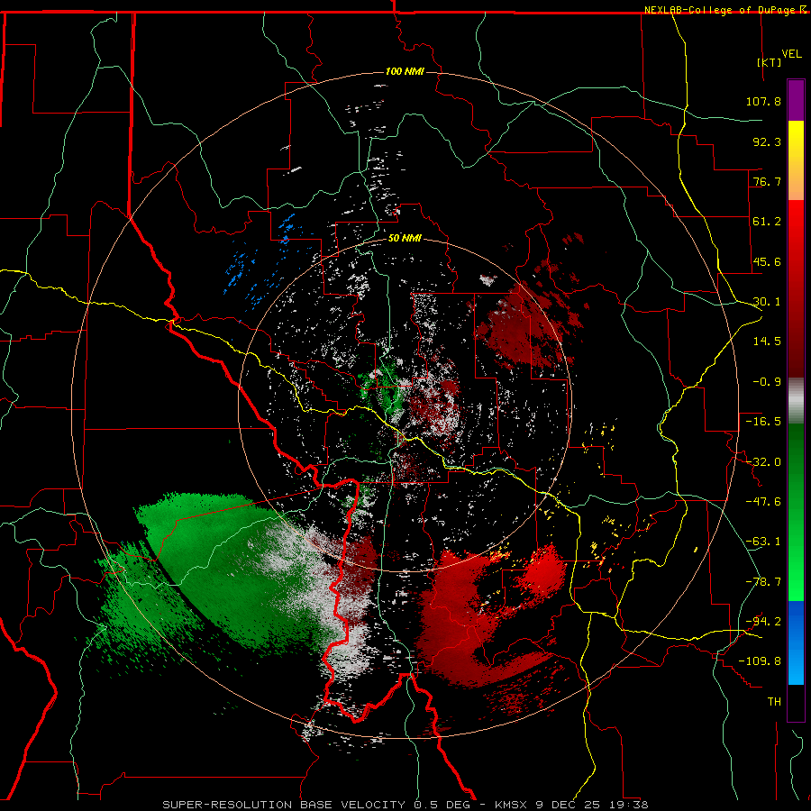Click the yellow-orange segment of the color bar

point(796,160)
